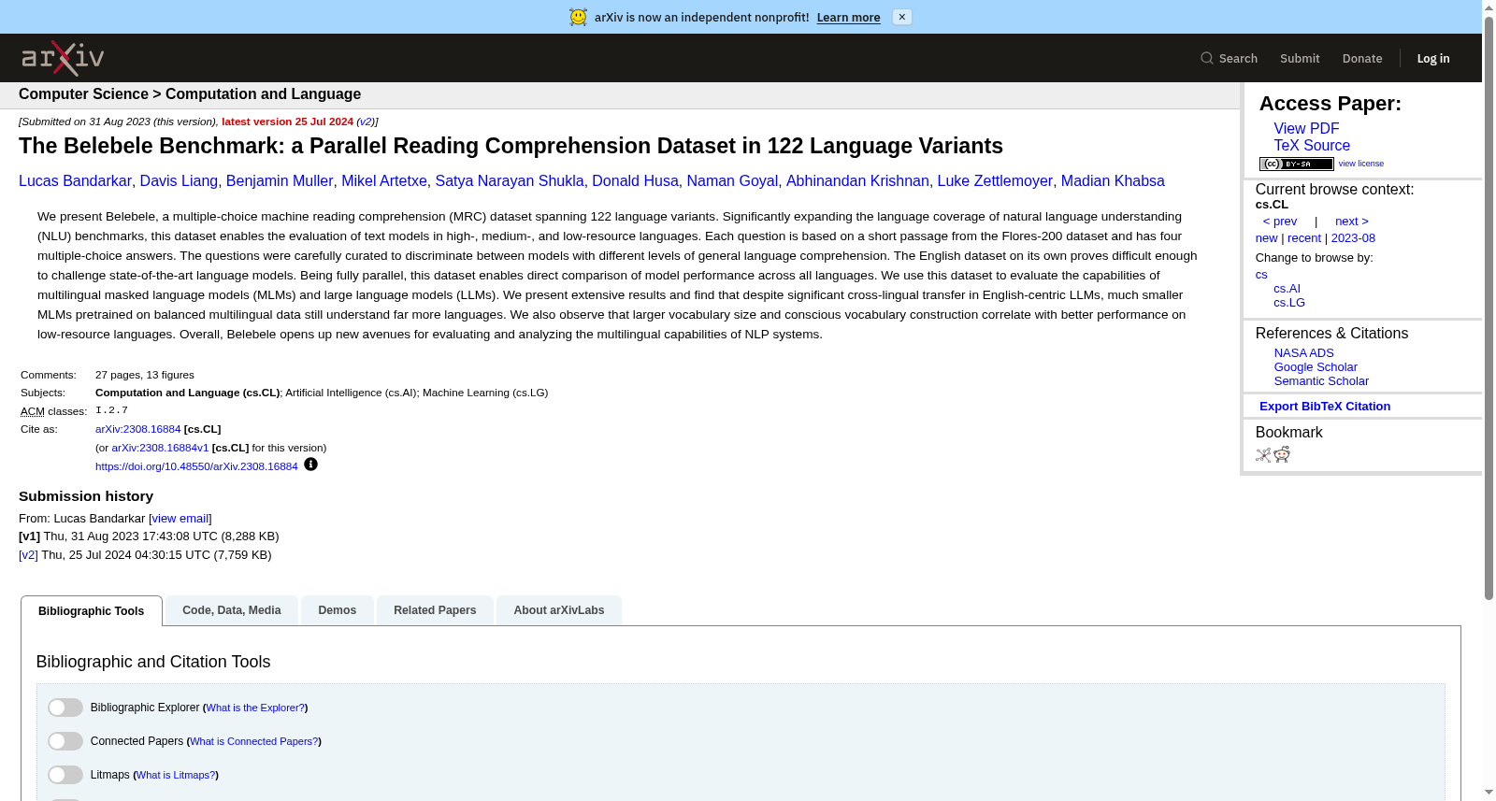Open recent listings link
1496x801 pixels.
coord(1304,238)
